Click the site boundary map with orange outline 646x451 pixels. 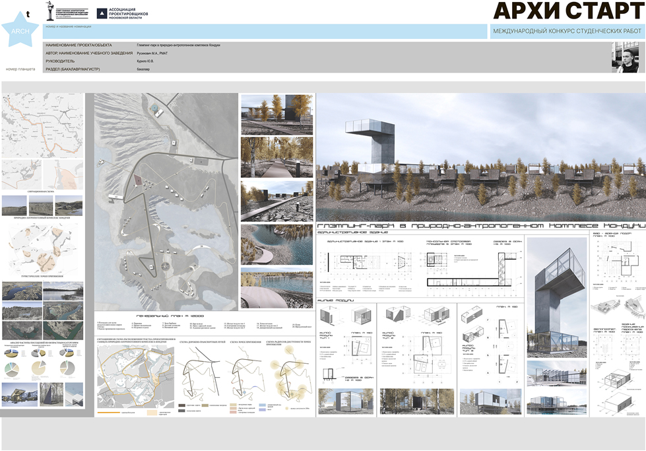tap(134, 380)
